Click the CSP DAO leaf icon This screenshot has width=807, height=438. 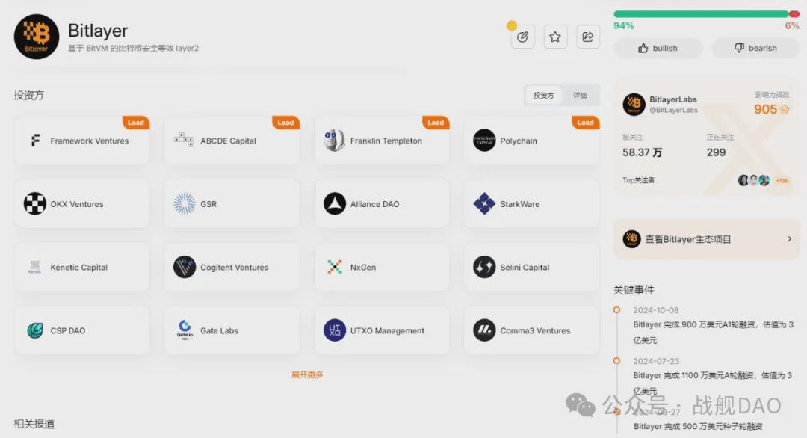coord(34,330)
